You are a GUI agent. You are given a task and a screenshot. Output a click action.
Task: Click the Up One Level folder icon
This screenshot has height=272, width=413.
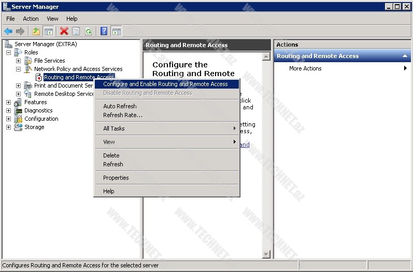(36, 32)
